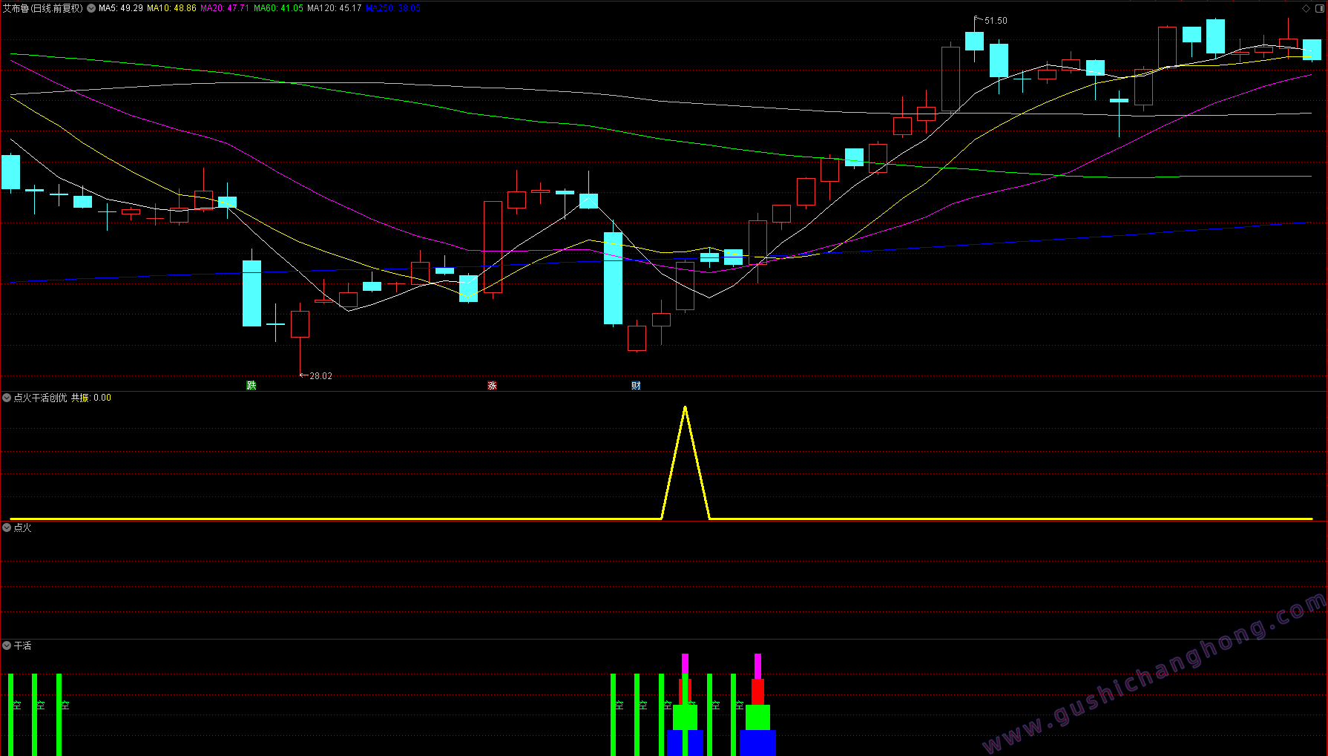Click the chart title 艾布鲁(日线 前复权)
Screen dimensions: 1328x756
43,8
